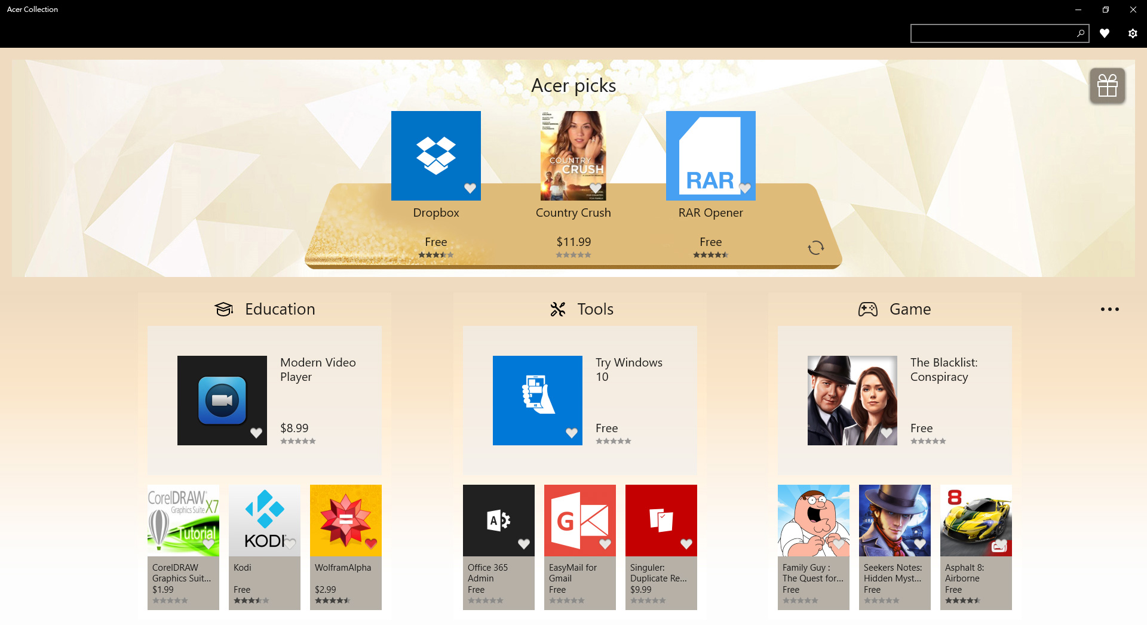This screenshot has height=625, width=1147.
Task: Open EasyMail for Gmail icon
Action: point(580,521)
